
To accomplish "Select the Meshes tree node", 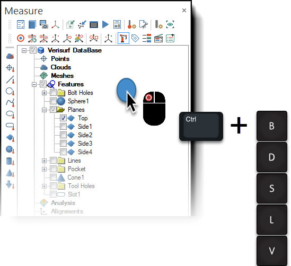I will tap(62, 76).
